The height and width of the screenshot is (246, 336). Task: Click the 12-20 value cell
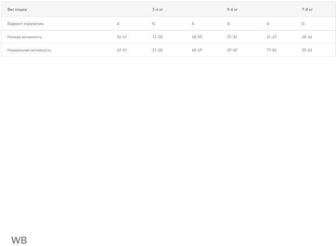[x=157, y=37]
